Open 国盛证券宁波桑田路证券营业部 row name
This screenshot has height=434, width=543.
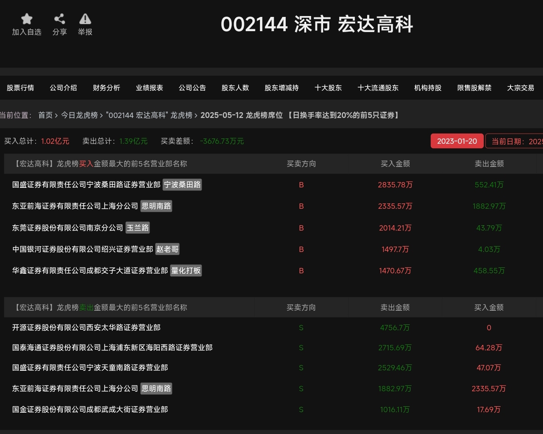(x=86, y=185)
